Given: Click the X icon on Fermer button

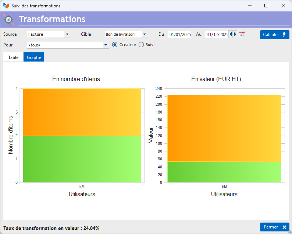Looking at the screenshot, I should [284, 227].
